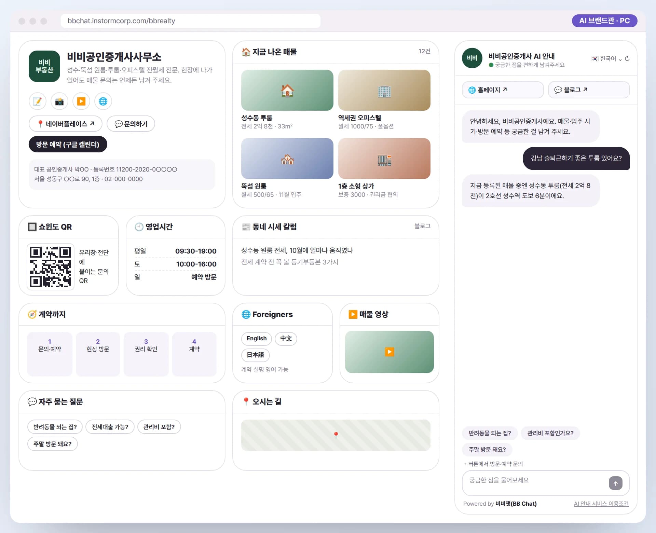Viewport: 656px width, 533px height.
Task: Click the 보증 3000 · 권리금 협의 text
Action: (x=368, y=195)
